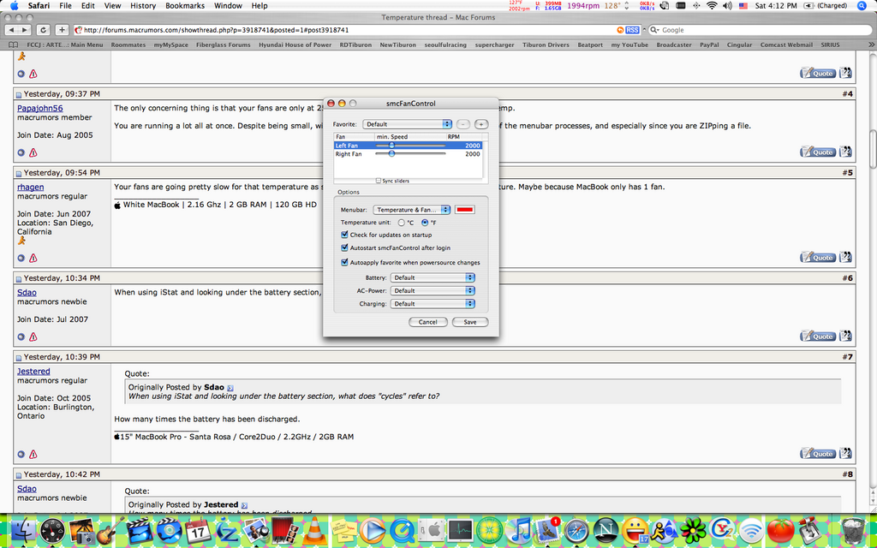Open ICQ flower icon in Dock
Screen dimensions: 877x548
pyautogui.click(x=694, y=530)
